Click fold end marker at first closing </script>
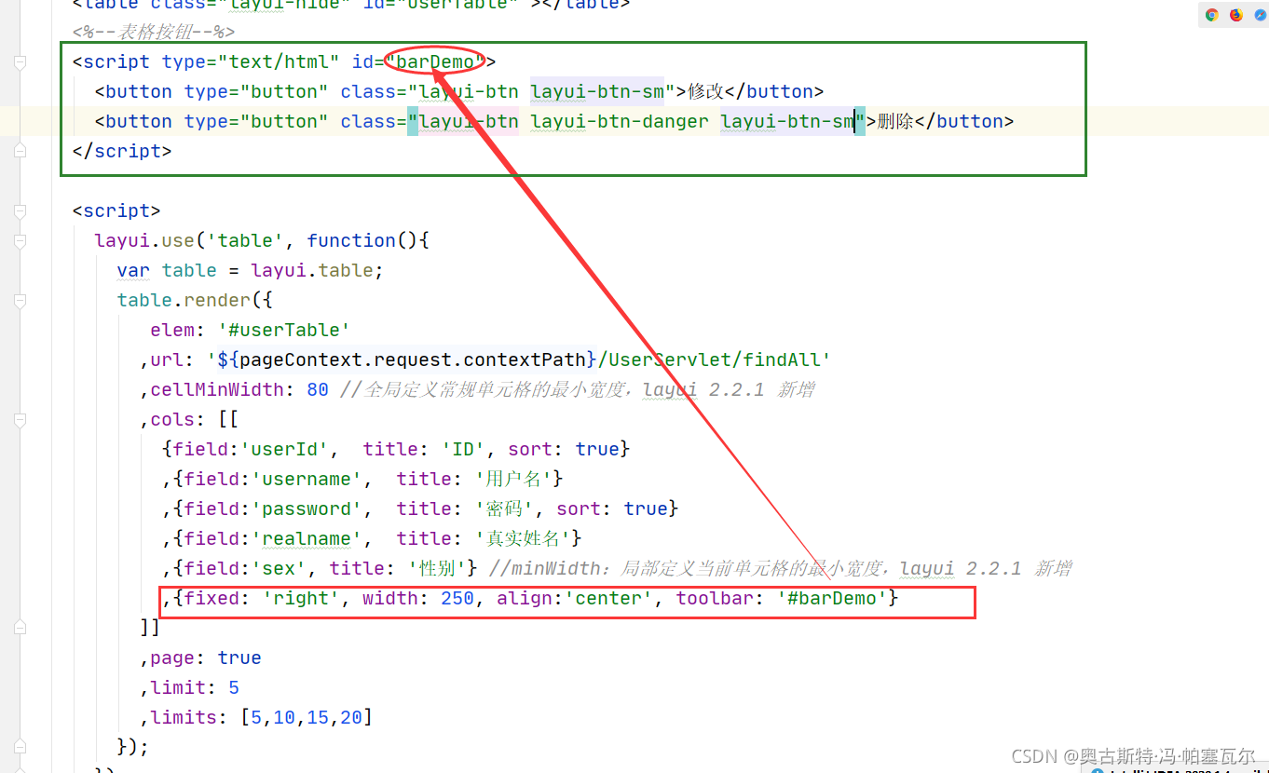 coord(20,152)
